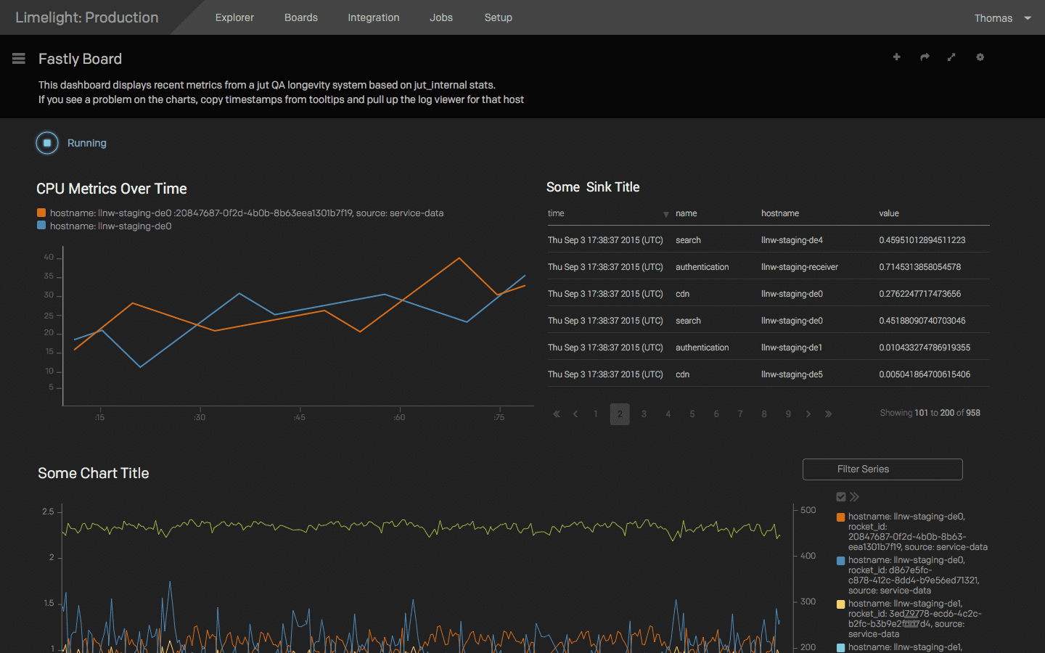The image size is (1045, 653).
Task: Click the Limelight: Production logo
Action: tap(87, 17)
